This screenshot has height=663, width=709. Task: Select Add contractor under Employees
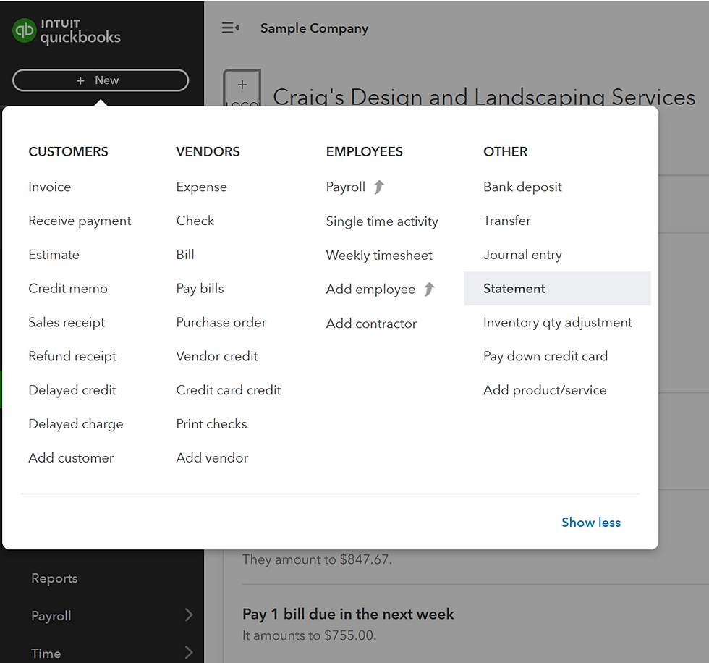click(x=371, y=324)
